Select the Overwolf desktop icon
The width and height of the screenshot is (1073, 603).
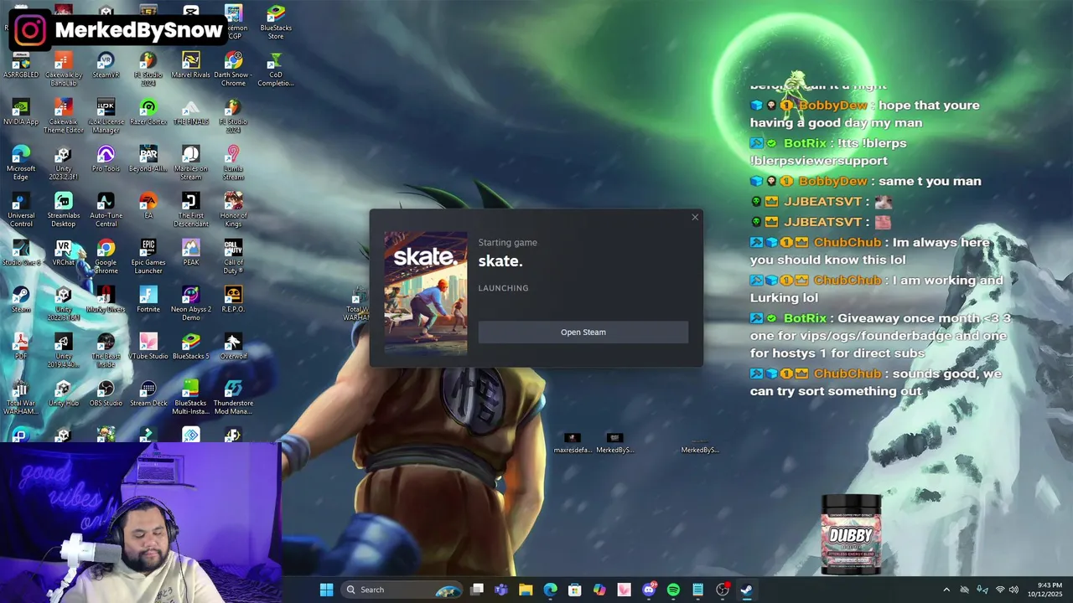click(x=233, y=347)
